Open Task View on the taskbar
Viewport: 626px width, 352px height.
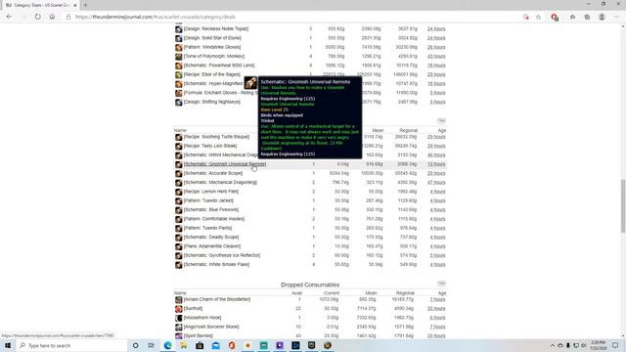tap(151, 345)
